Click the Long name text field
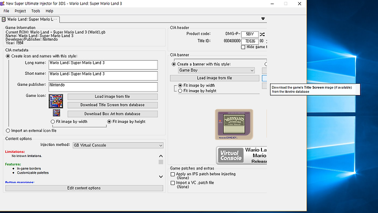The image size is (378, 213). pos(103,65)
